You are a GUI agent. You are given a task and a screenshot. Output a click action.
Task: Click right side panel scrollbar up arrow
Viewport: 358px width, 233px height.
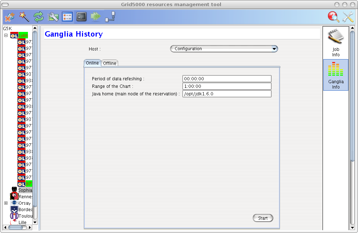coord(352,28)
